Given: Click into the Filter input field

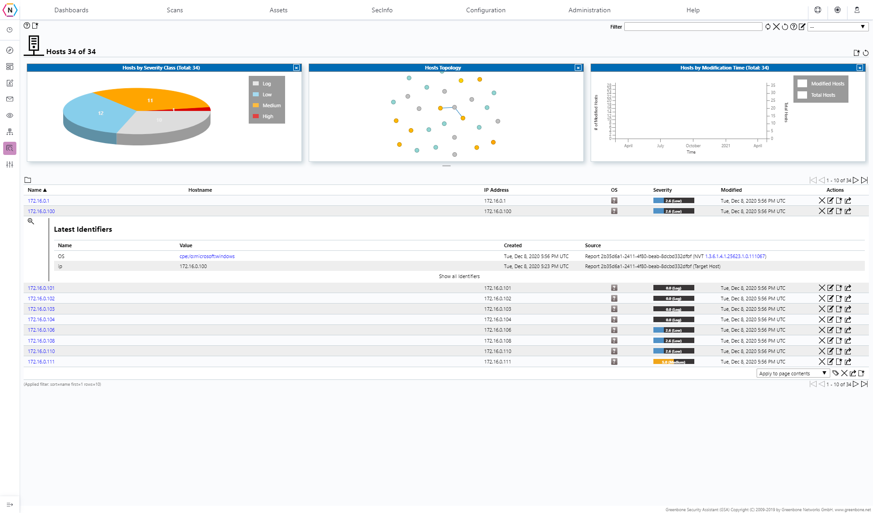Looking at the screenshot, I should click(693, 27).
